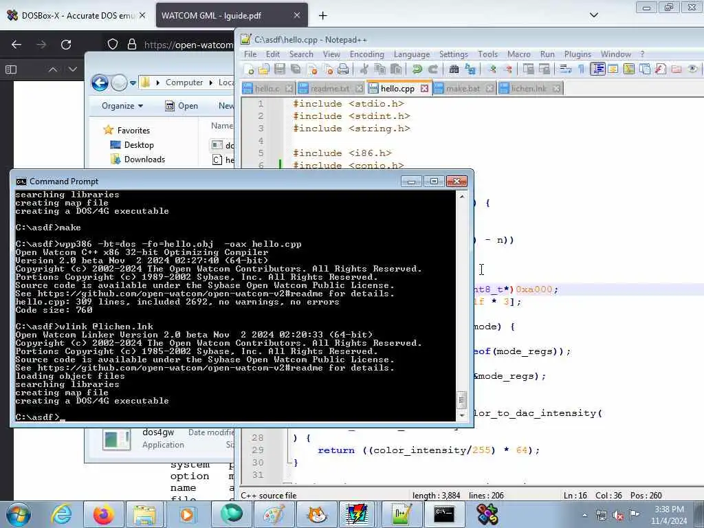
Task: Click the Copy icon in Notepad++ toolbar
Action: (x=379, y=69)
